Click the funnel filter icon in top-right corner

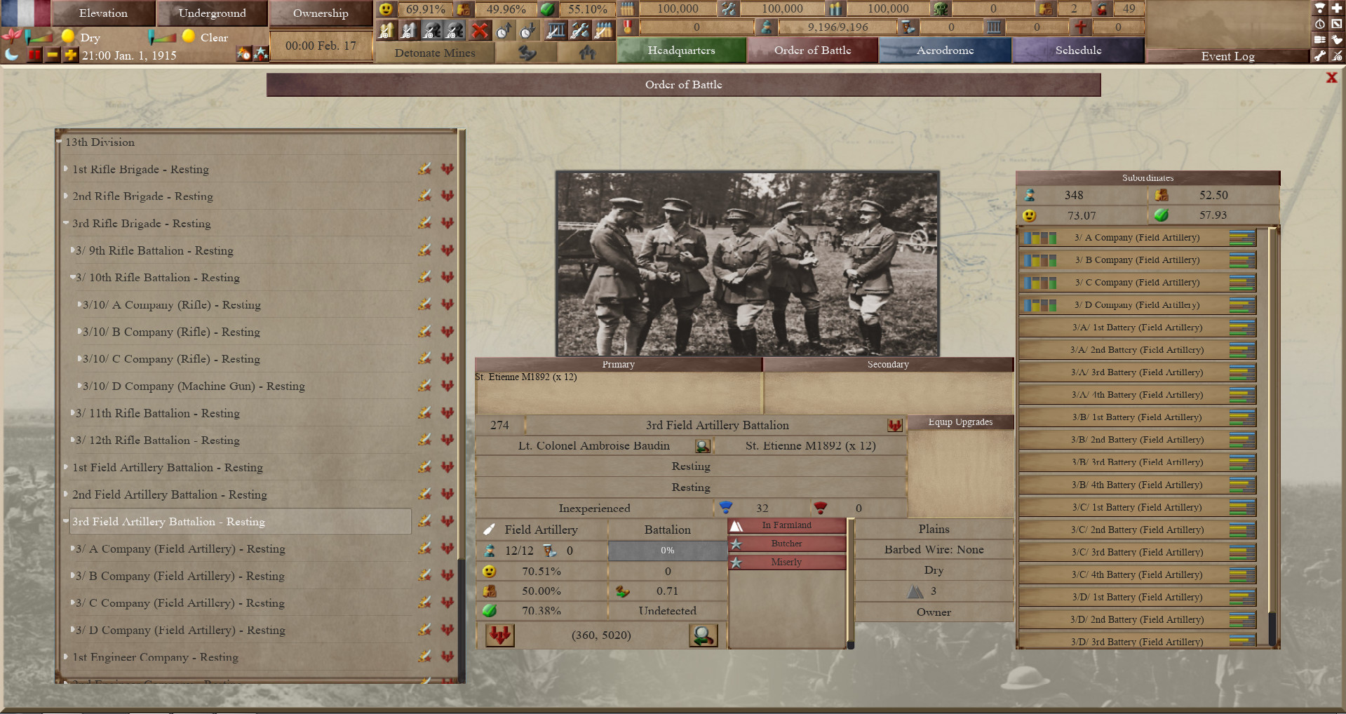(1319, 8)
